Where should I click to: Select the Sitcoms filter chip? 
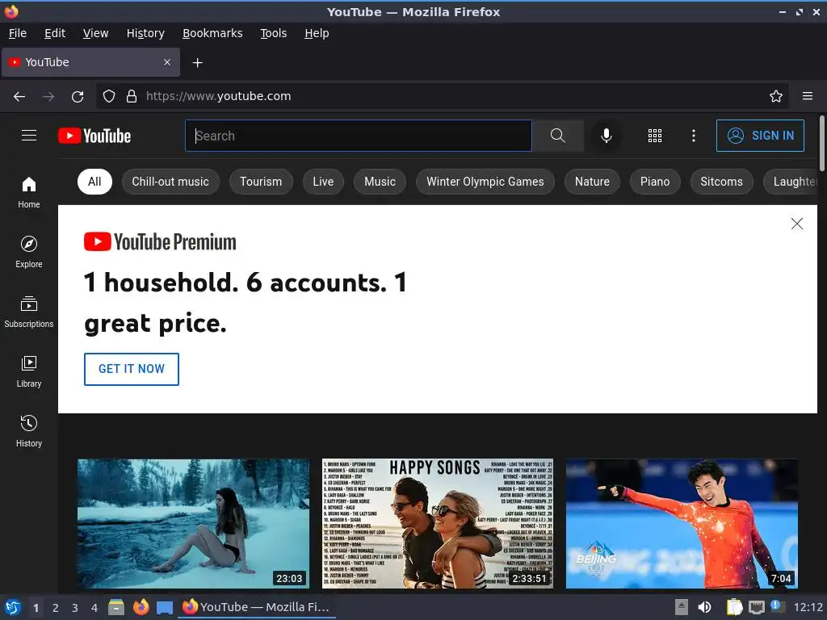[721, 182]
